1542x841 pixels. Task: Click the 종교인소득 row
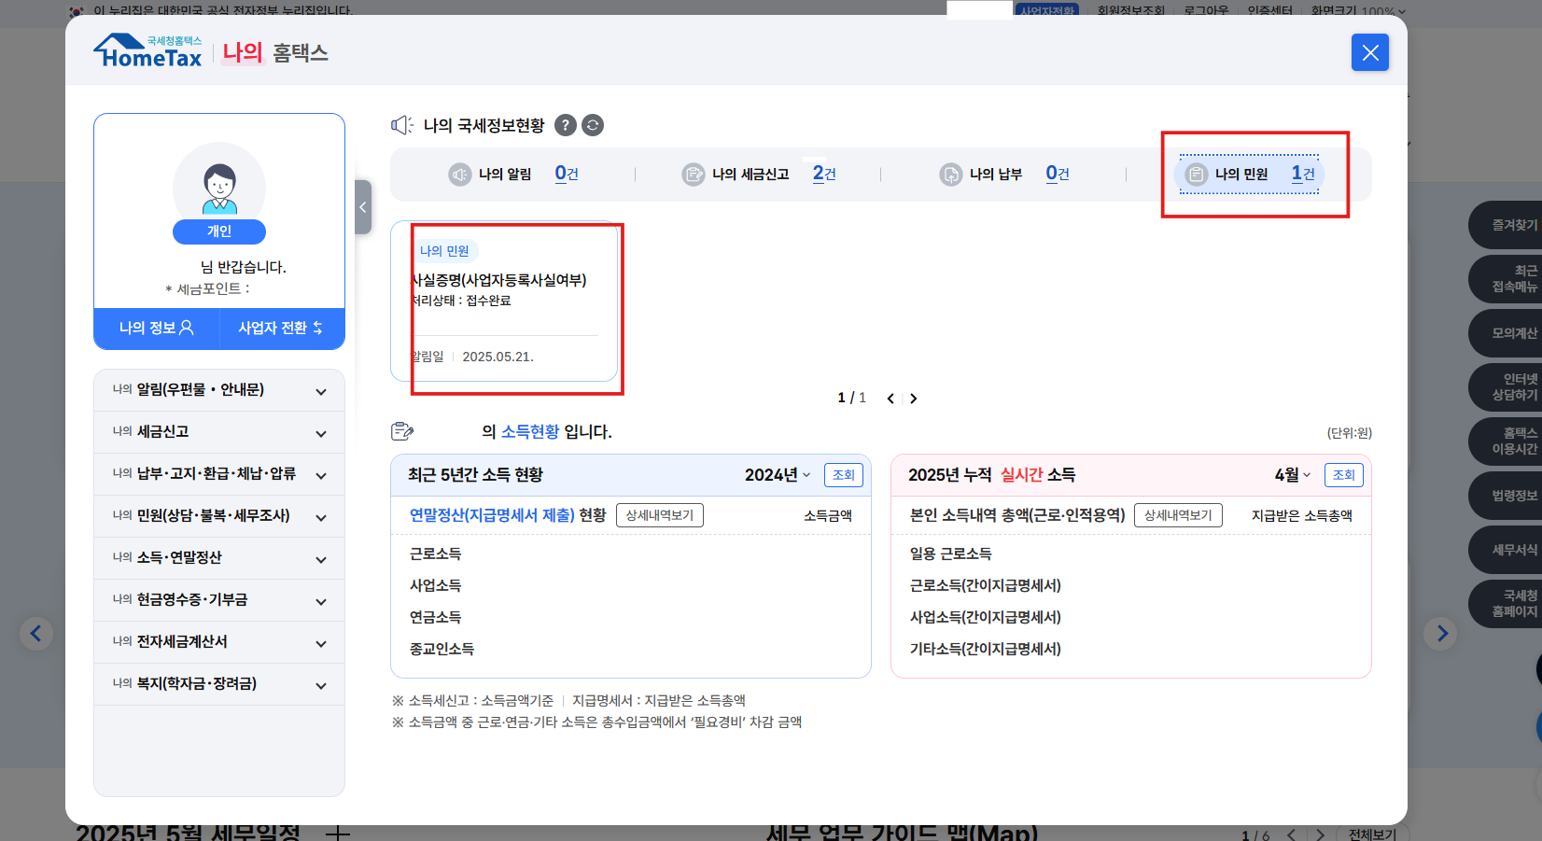(x=442, y=650)
